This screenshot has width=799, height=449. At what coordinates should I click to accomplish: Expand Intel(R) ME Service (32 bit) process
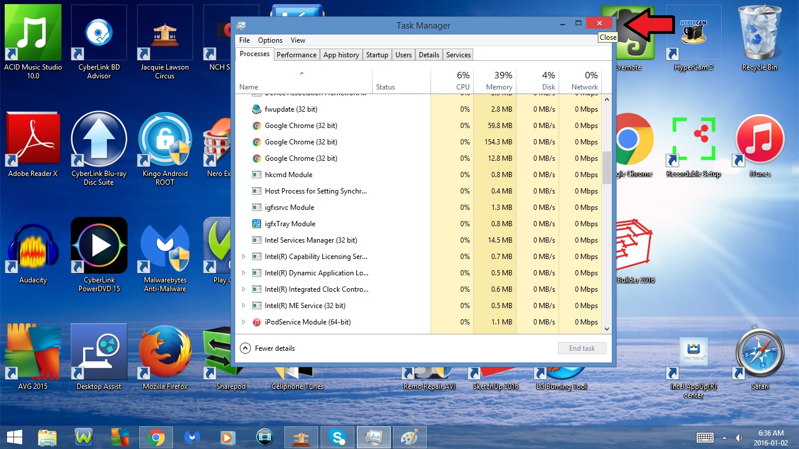tap(244, 306)
